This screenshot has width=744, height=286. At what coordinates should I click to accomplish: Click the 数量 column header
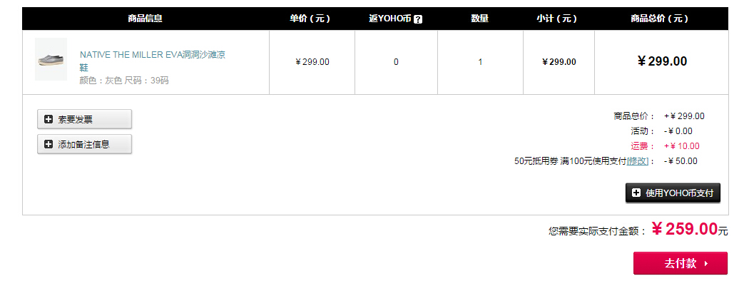(x=480, y=19)
